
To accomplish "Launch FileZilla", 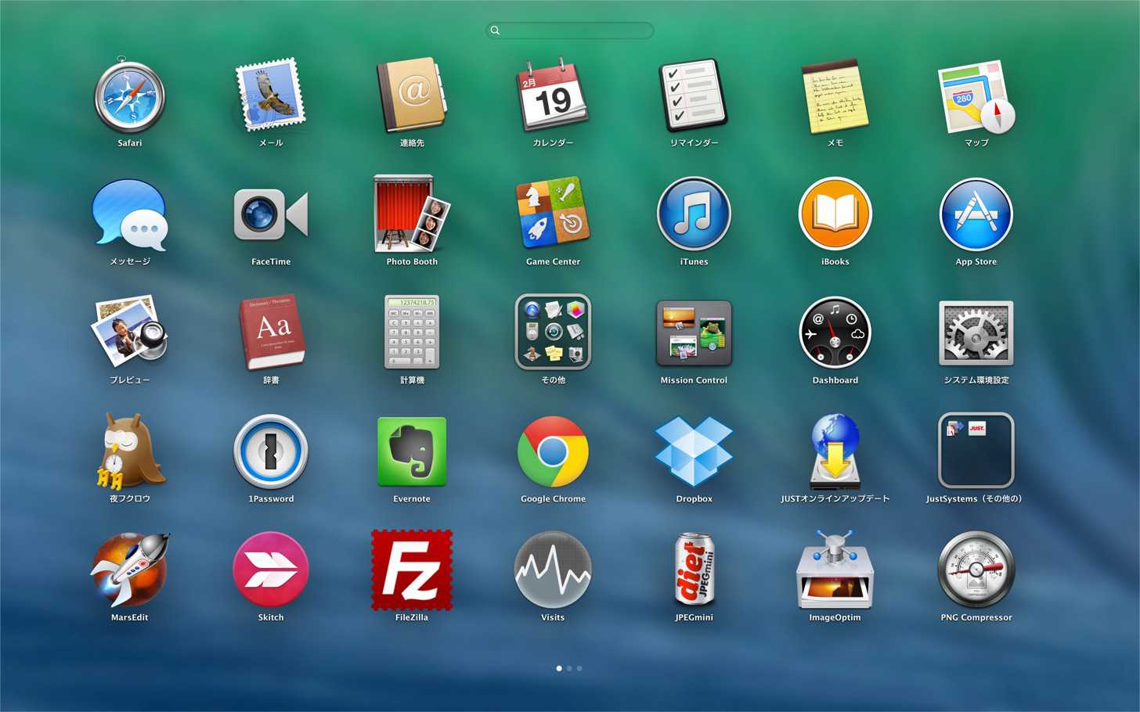I will pyautogui.click(x=412, y=570).
